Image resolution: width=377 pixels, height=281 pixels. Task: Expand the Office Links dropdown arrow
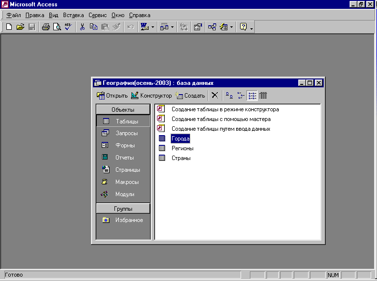tap(153, 27)
